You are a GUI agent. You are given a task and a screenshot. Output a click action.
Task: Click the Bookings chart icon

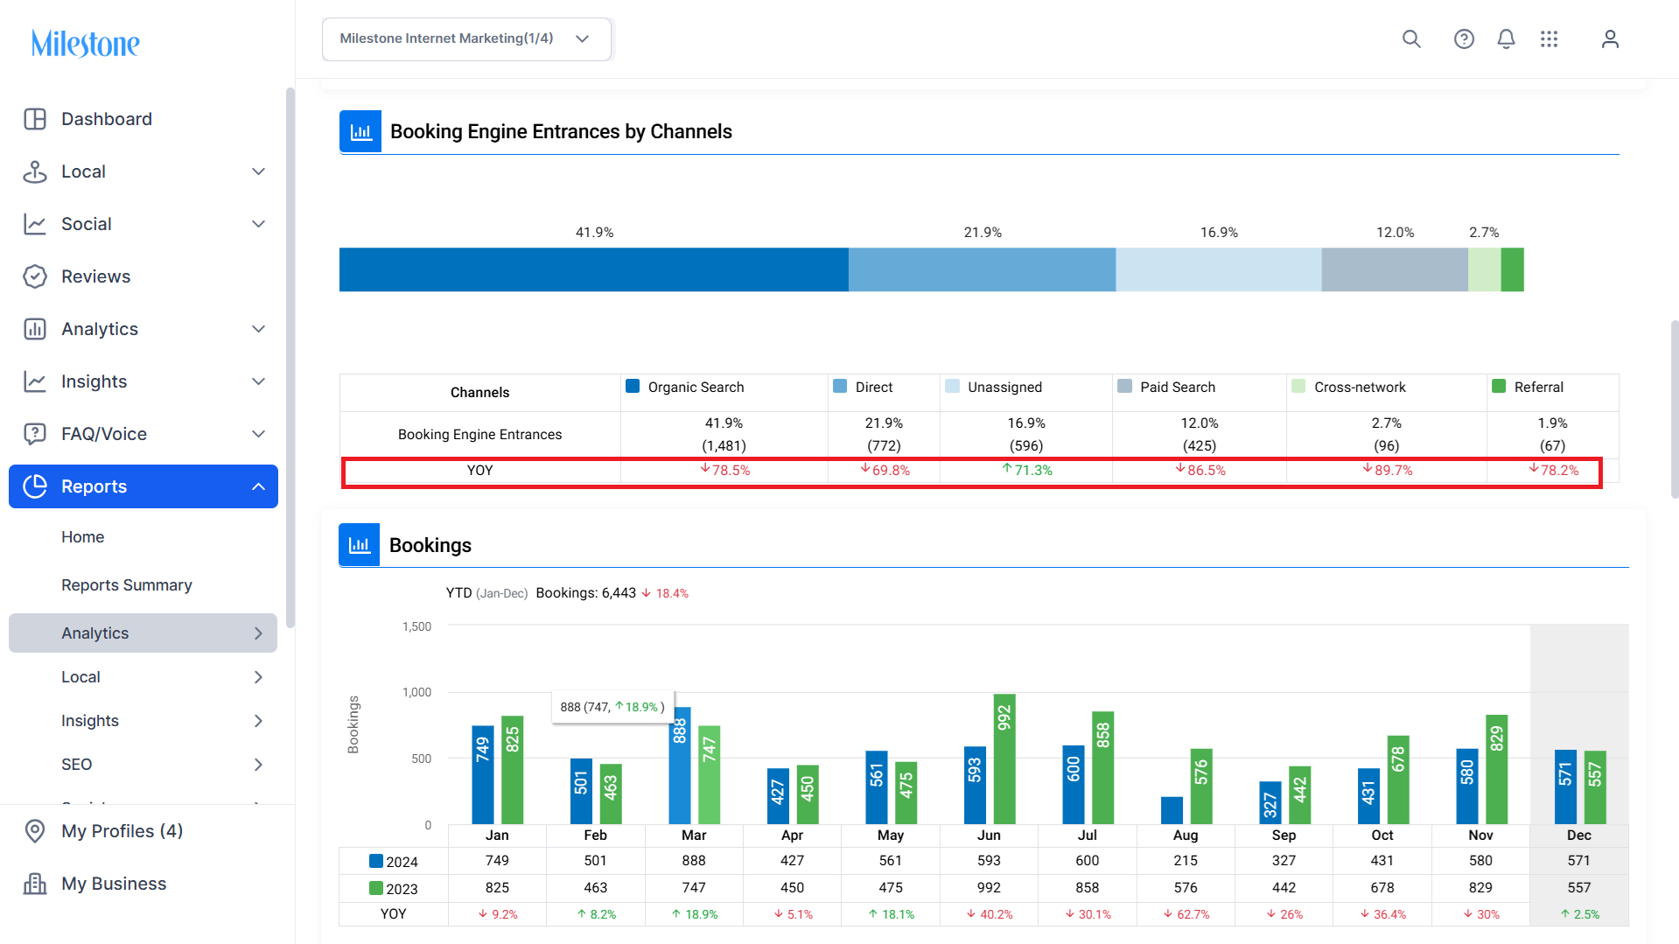point(359,545)
